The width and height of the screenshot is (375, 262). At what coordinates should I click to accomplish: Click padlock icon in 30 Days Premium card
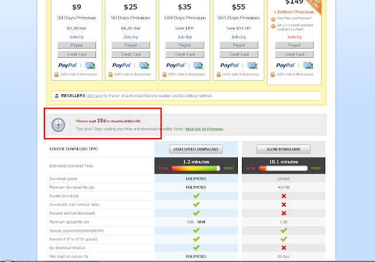click(56, 74)
